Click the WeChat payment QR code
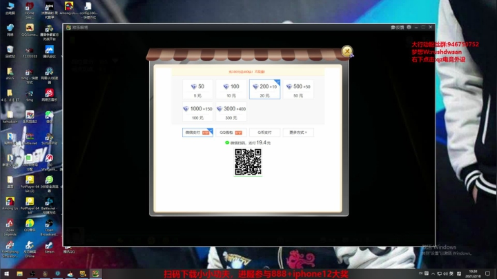 [248, 162]
